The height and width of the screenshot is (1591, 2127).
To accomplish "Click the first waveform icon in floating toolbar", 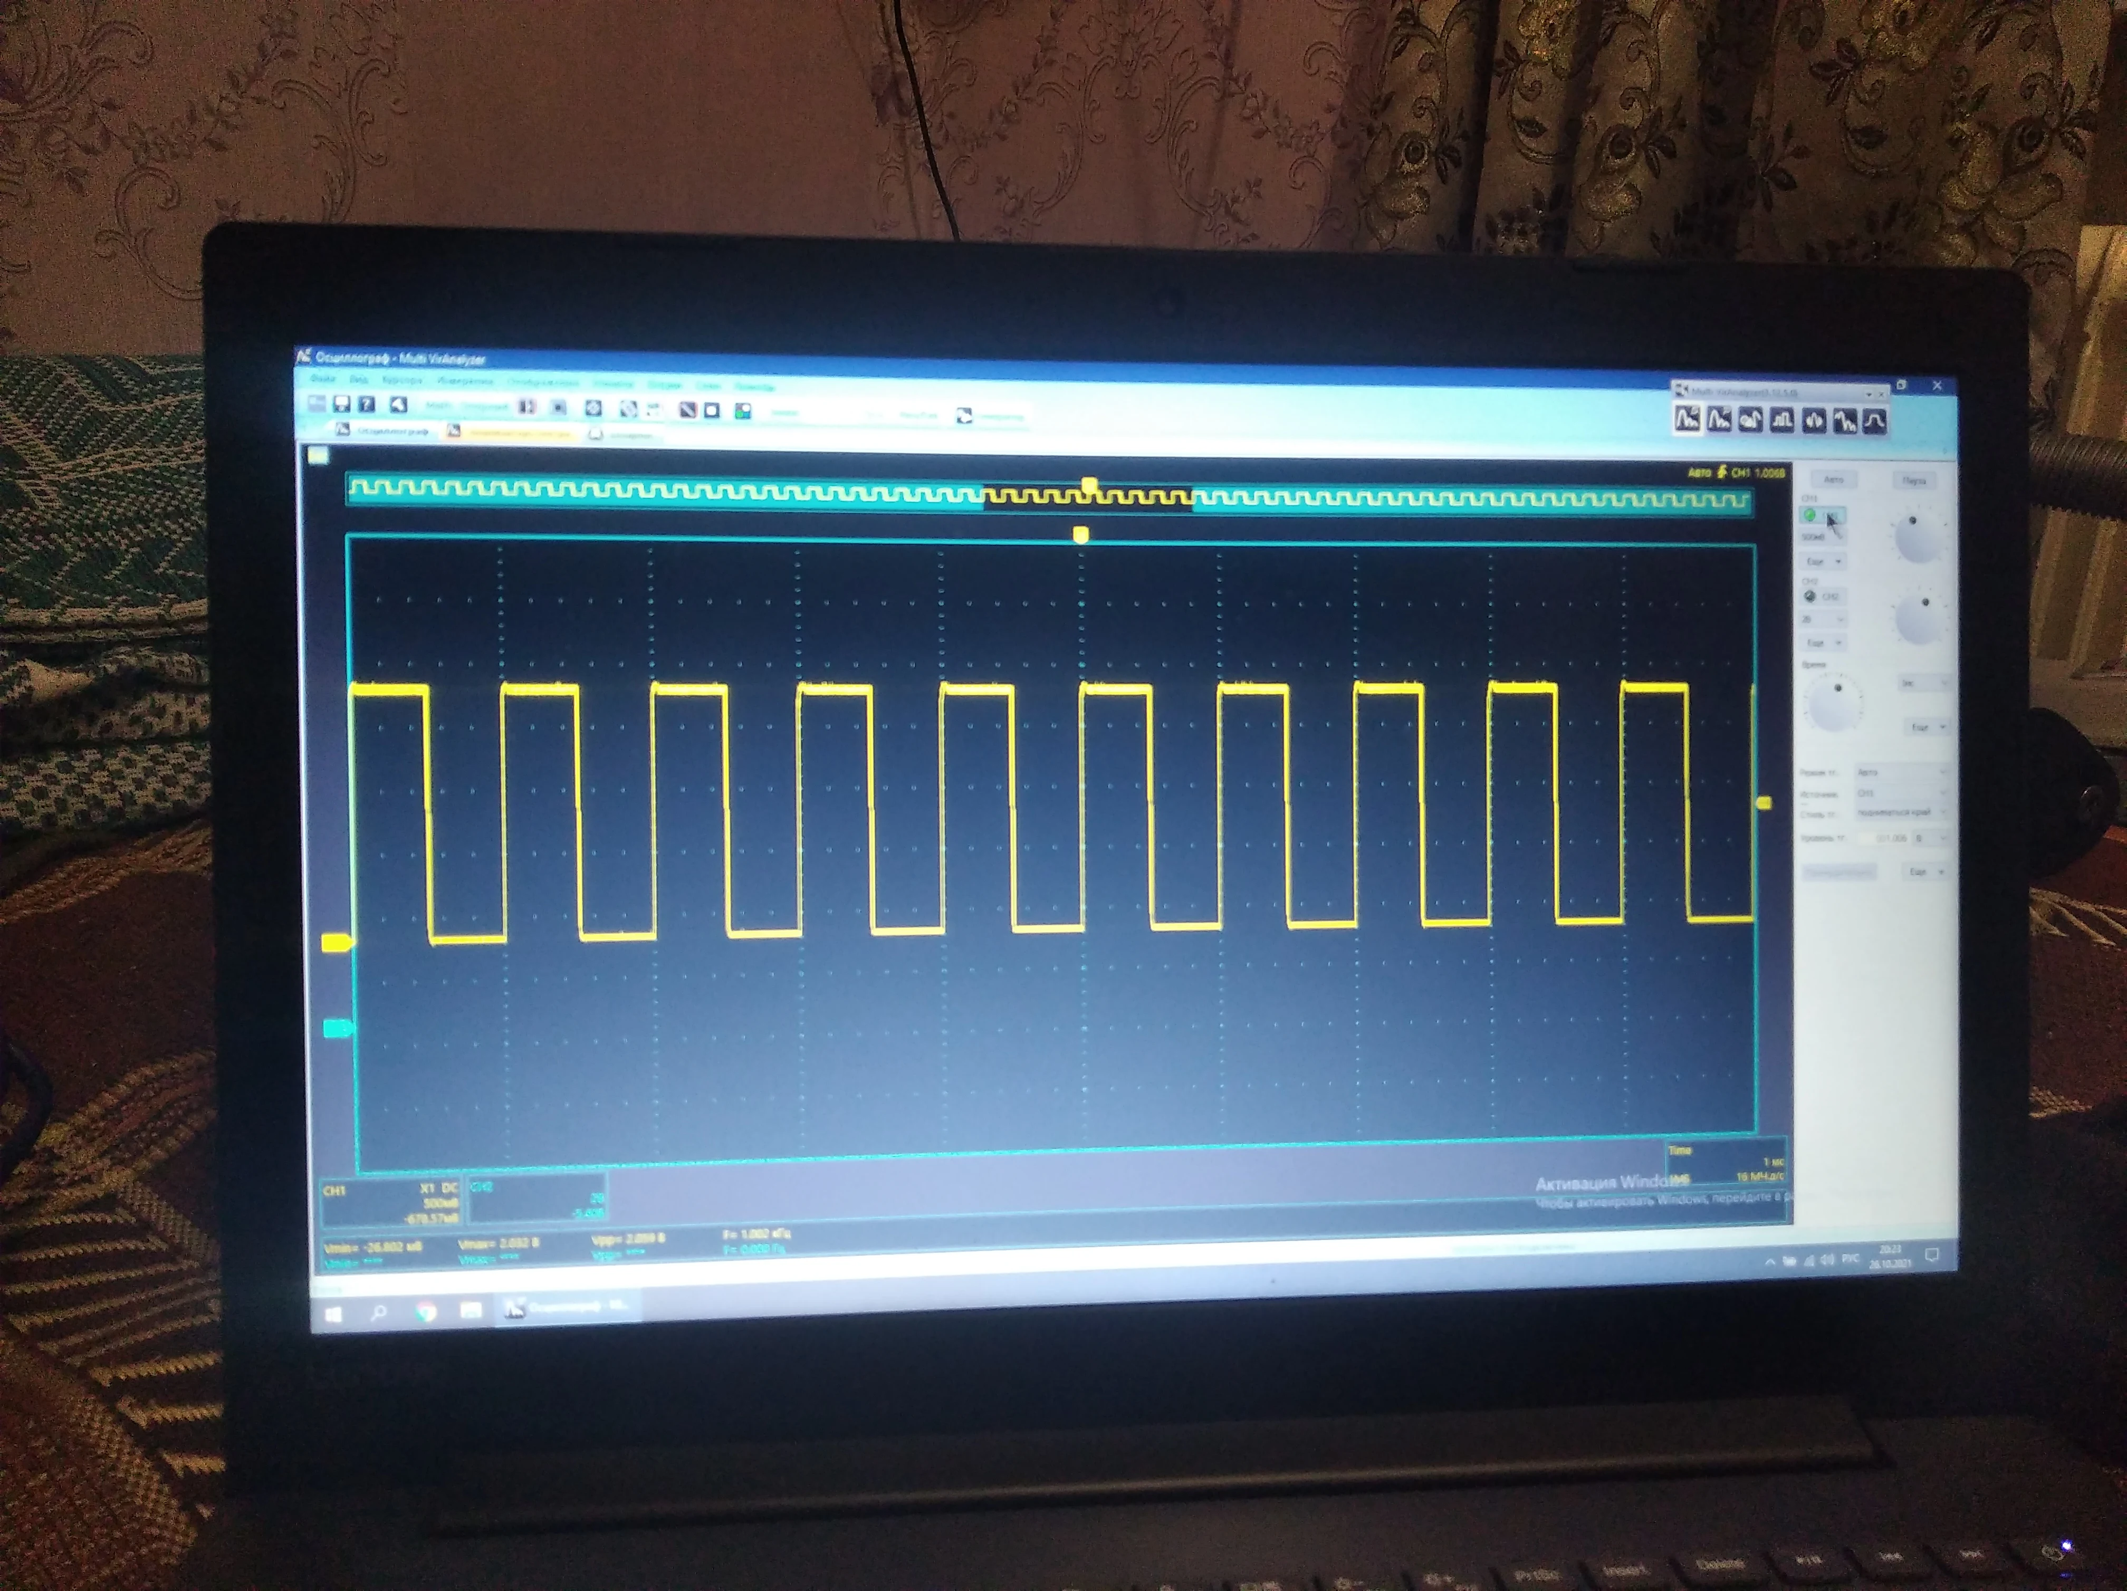I will click(x=1688, y=419).
